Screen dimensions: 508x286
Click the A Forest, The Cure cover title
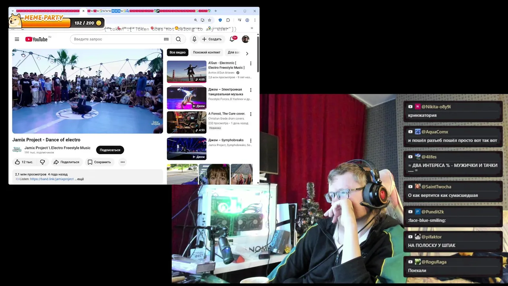tap(227, 114)
